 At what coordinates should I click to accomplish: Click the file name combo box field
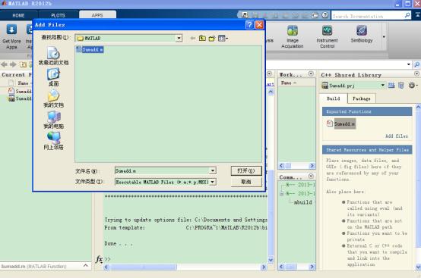pyautogui.click(x=163, y=170)
